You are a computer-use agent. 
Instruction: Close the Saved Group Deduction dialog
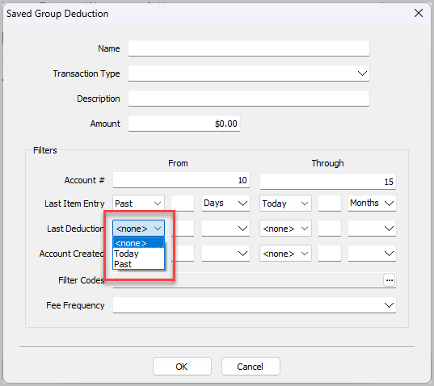tap(418, 13)
